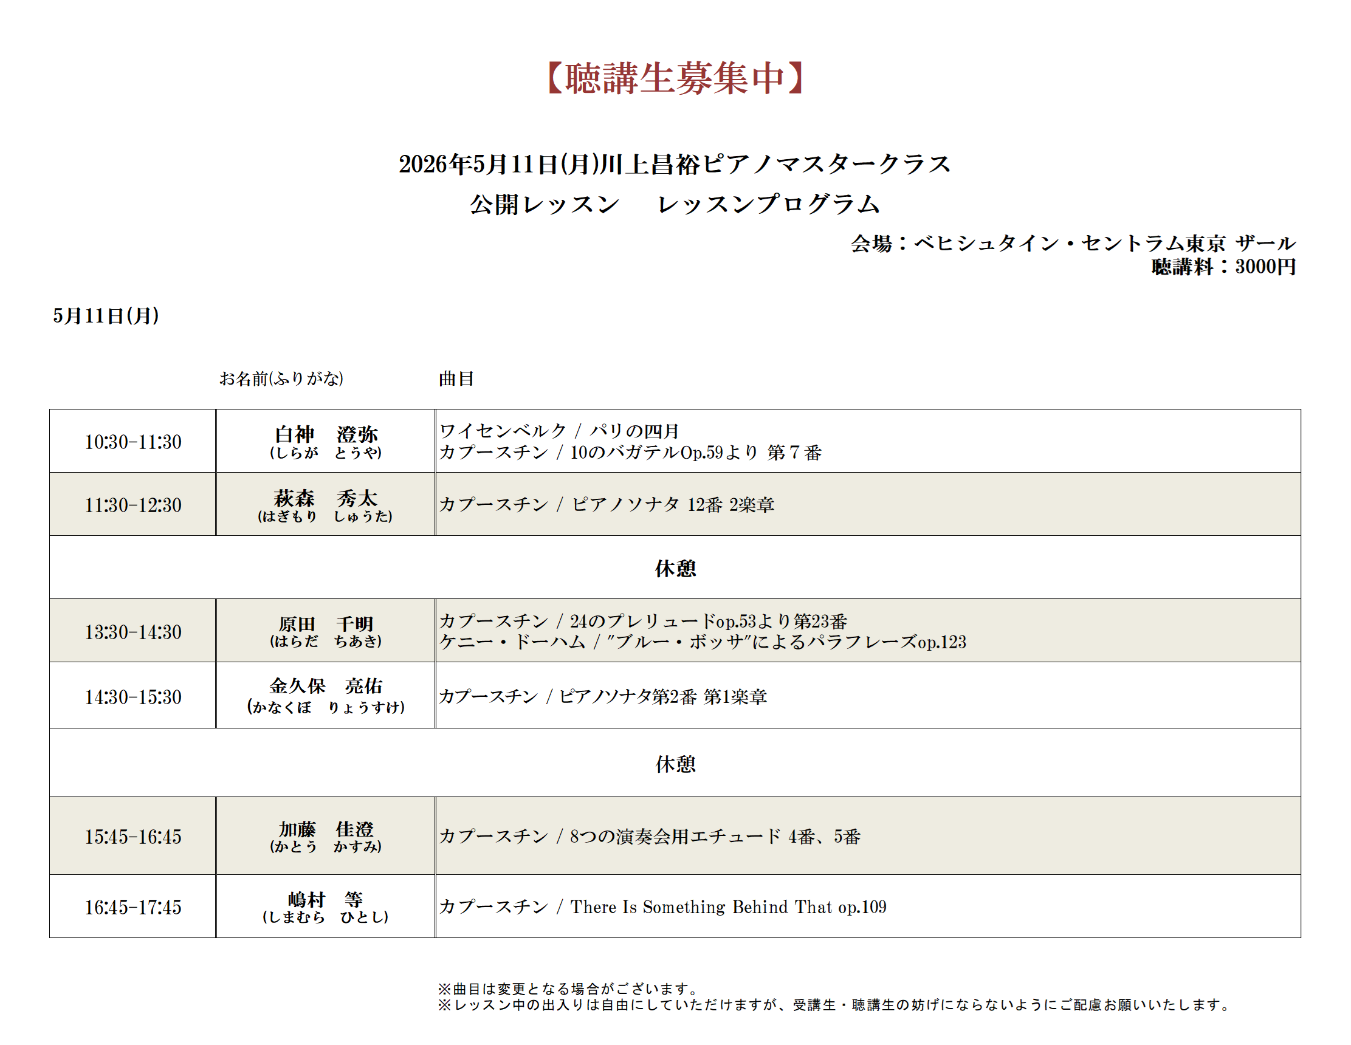
Task: Click the second 休憩 break row
Action: [675, 764]
